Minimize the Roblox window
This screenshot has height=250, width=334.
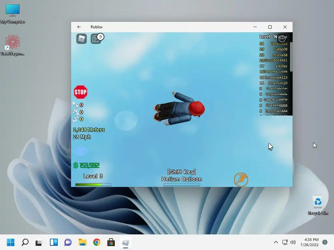pyautogui.click(x=255, y=27)
